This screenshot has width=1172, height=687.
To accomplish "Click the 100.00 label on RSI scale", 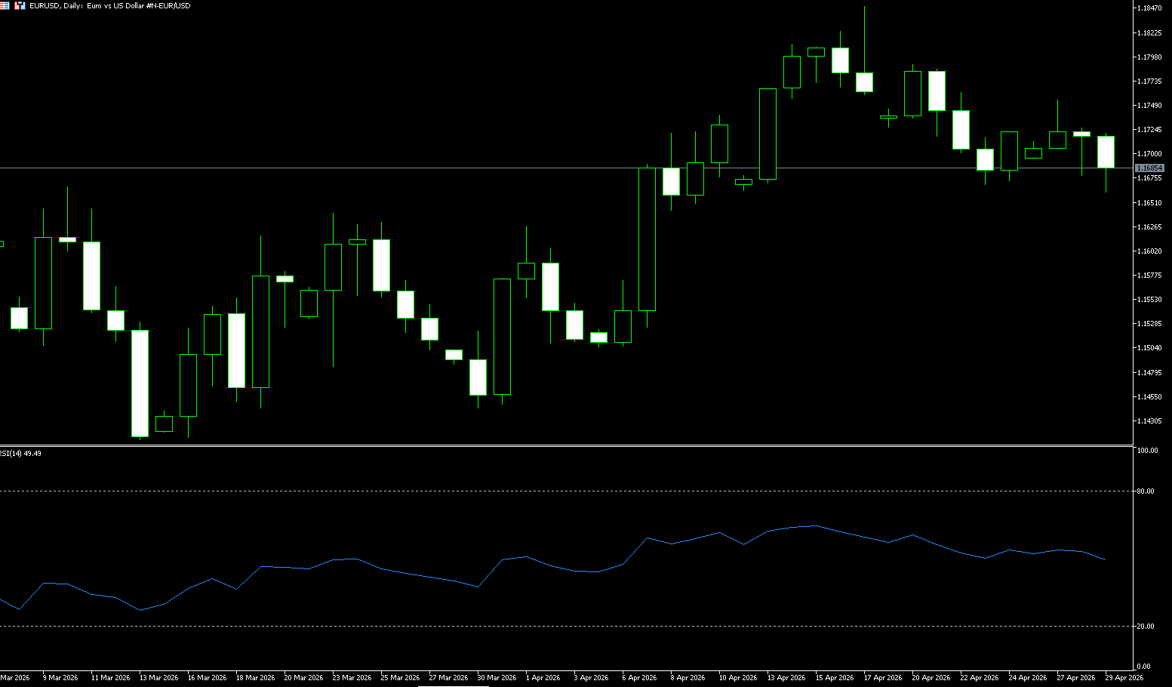I will [1146, 451].
